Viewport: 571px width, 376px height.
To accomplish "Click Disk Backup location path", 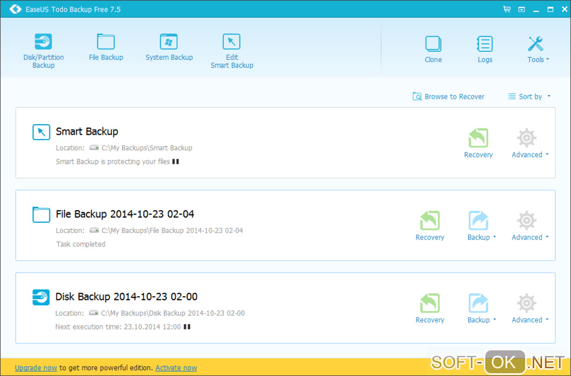I will (x=172, y=313).
